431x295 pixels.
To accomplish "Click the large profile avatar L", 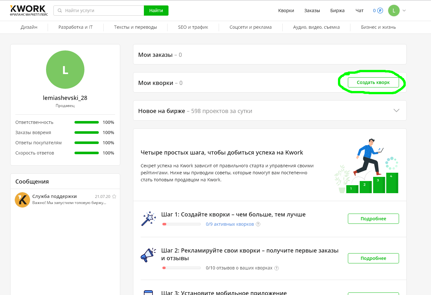I will (65, 70).
